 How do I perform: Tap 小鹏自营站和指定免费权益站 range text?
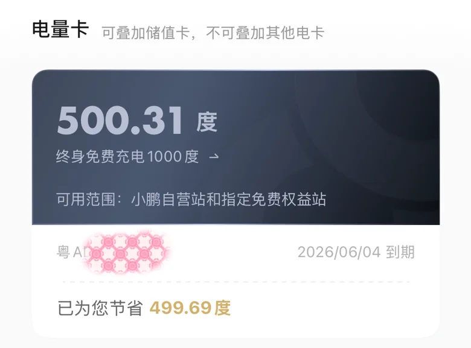[x=229, y=199]
